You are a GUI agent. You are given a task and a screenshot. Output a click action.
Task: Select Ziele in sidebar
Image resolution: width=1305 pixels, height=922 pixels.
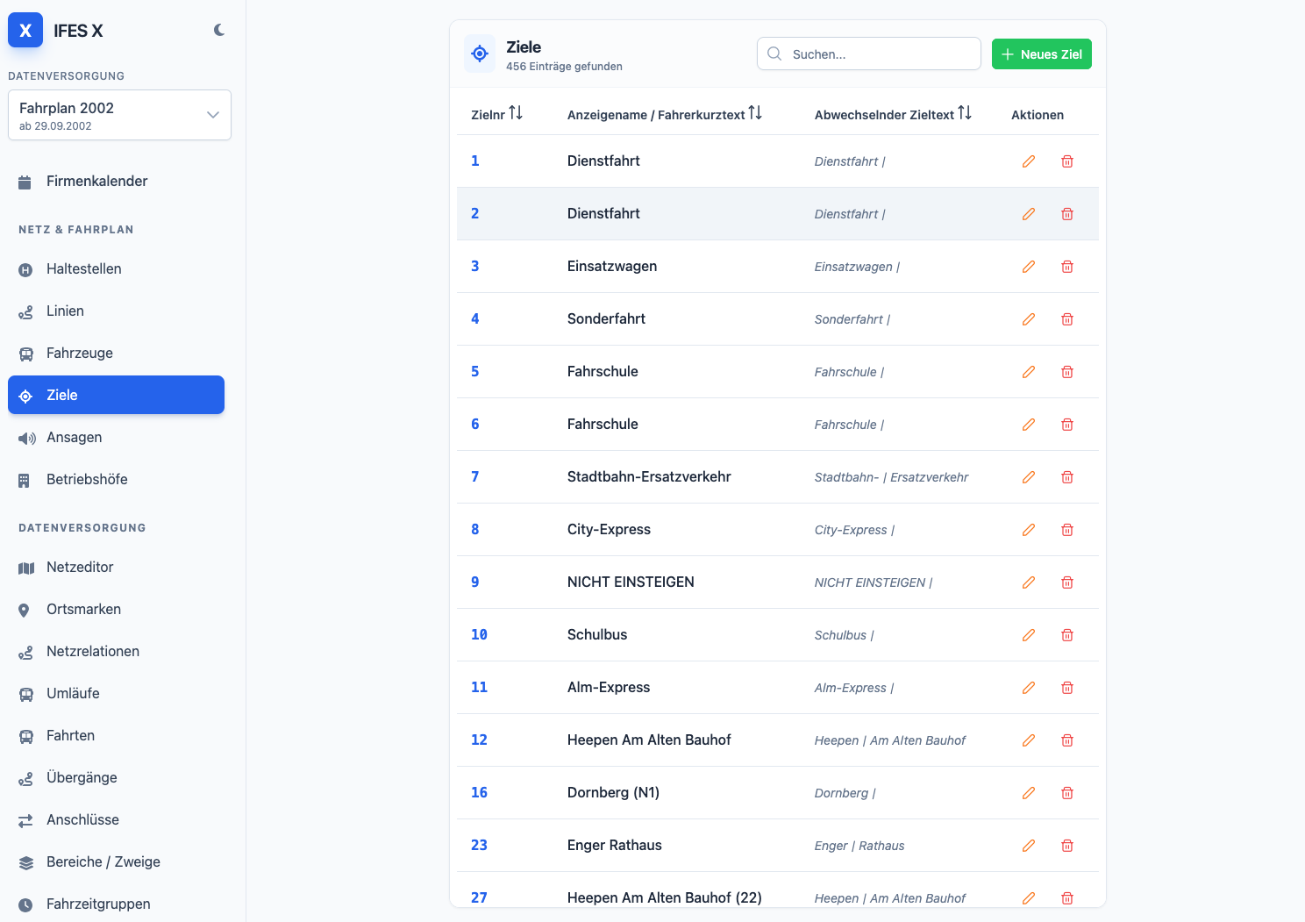click(116, 395)
